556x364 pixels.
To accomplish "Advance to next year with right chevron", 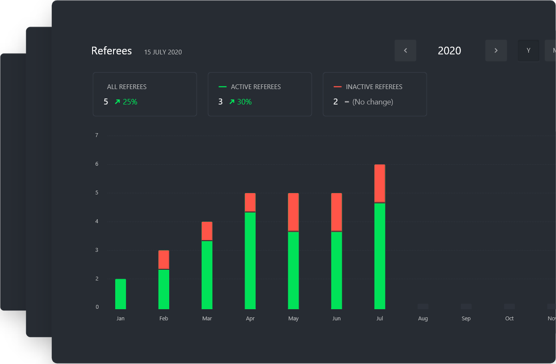I will click(x=496, y=51).
